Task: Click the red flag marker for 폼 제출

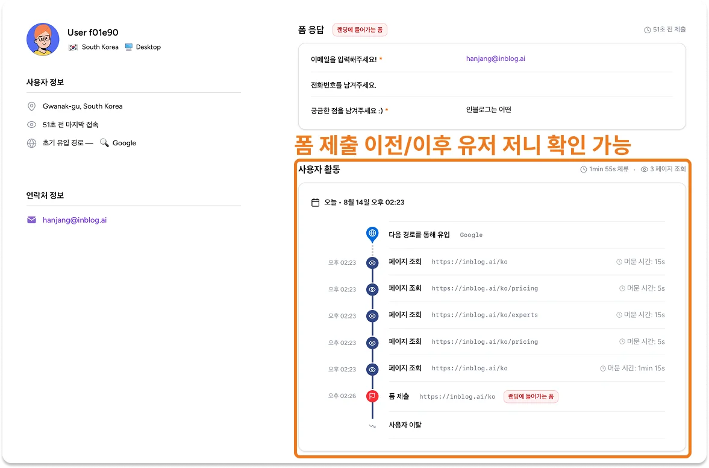Action: 372,396
